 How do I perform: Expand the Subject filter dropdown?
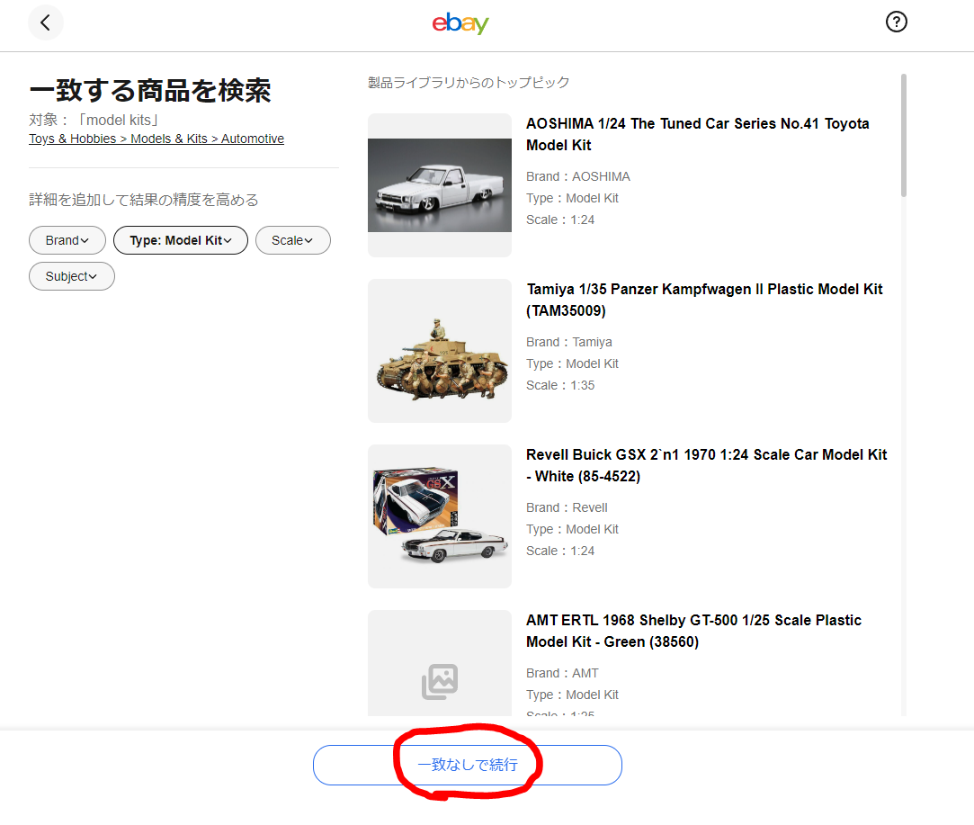click(71, 276)
